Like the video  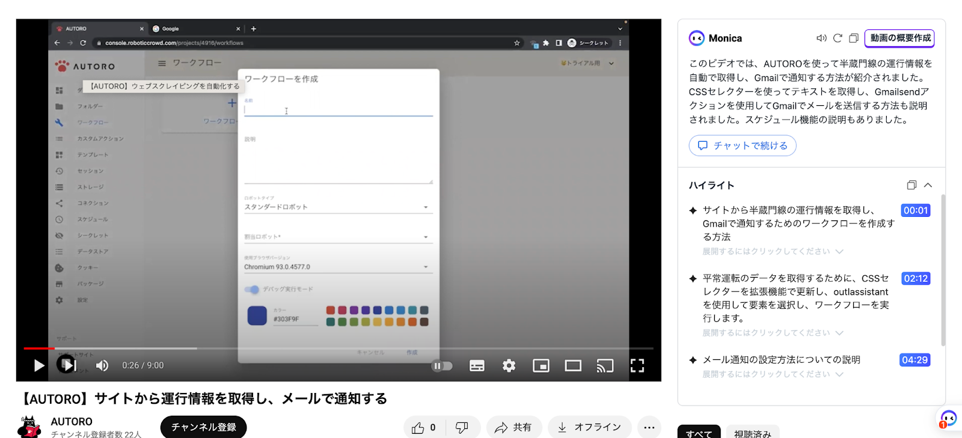tap(424, 427)
